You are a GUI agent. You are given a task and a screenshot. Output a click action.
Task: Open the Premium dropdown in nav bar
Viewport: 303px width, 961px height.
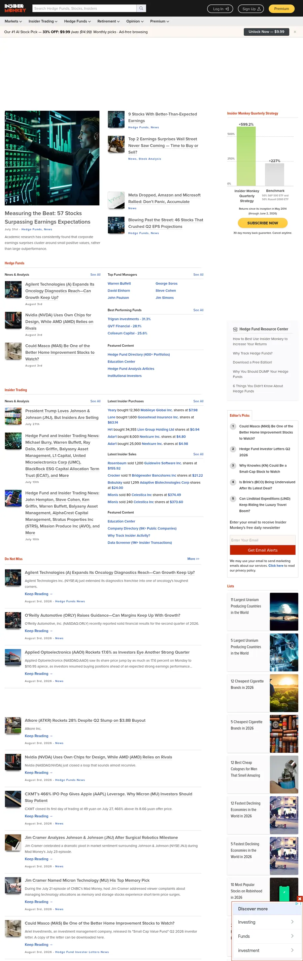point(160,21)
